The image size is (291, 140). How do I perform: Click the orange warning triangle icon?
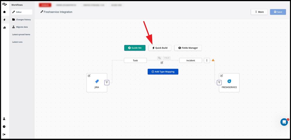213,60
